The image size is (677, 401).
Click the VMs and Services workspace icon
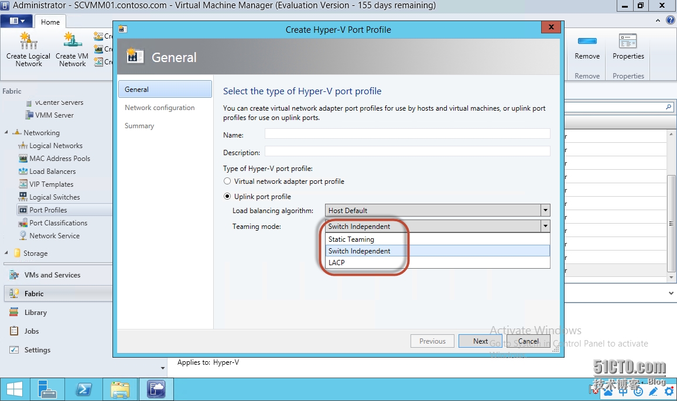click(14, 275)
